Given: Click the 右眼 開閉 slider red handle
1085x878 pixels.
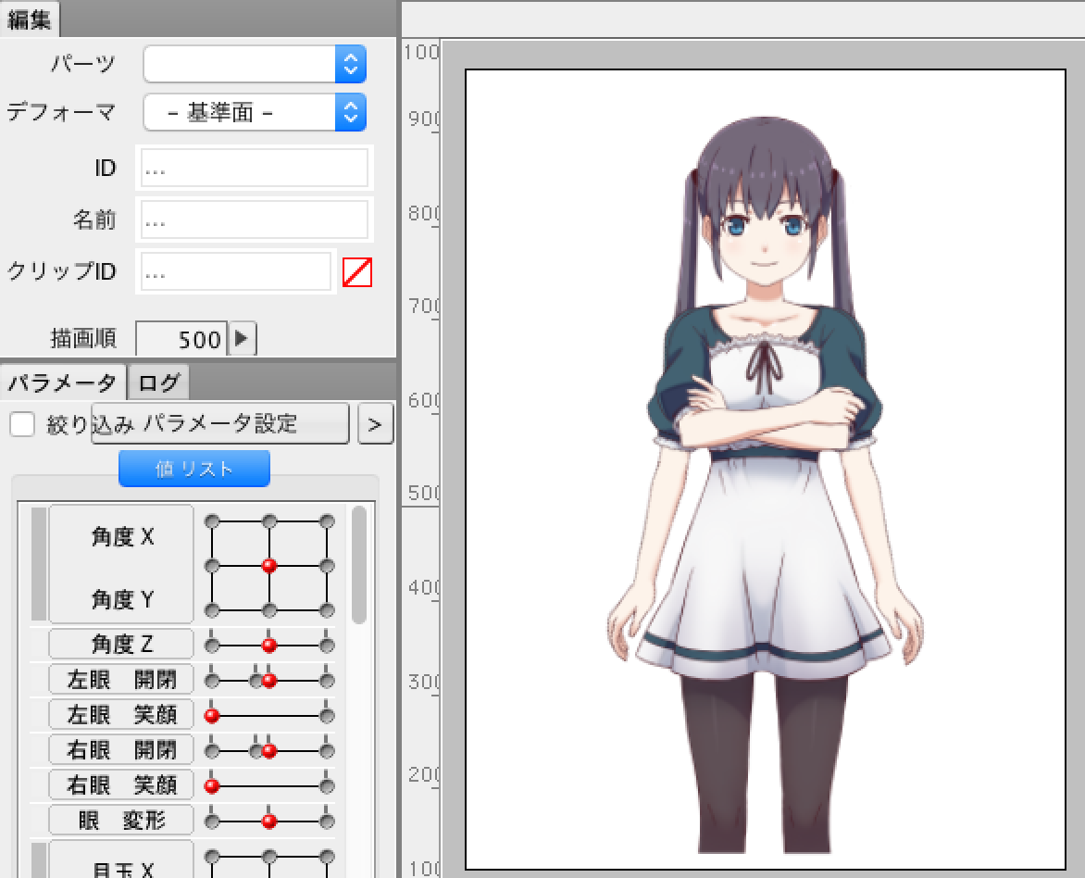Looking at the screenshot, I should click(269, 751).
